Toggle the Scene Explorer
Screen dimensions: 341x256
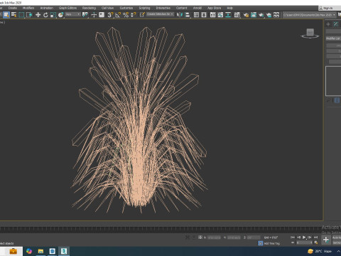coord(196,15)
